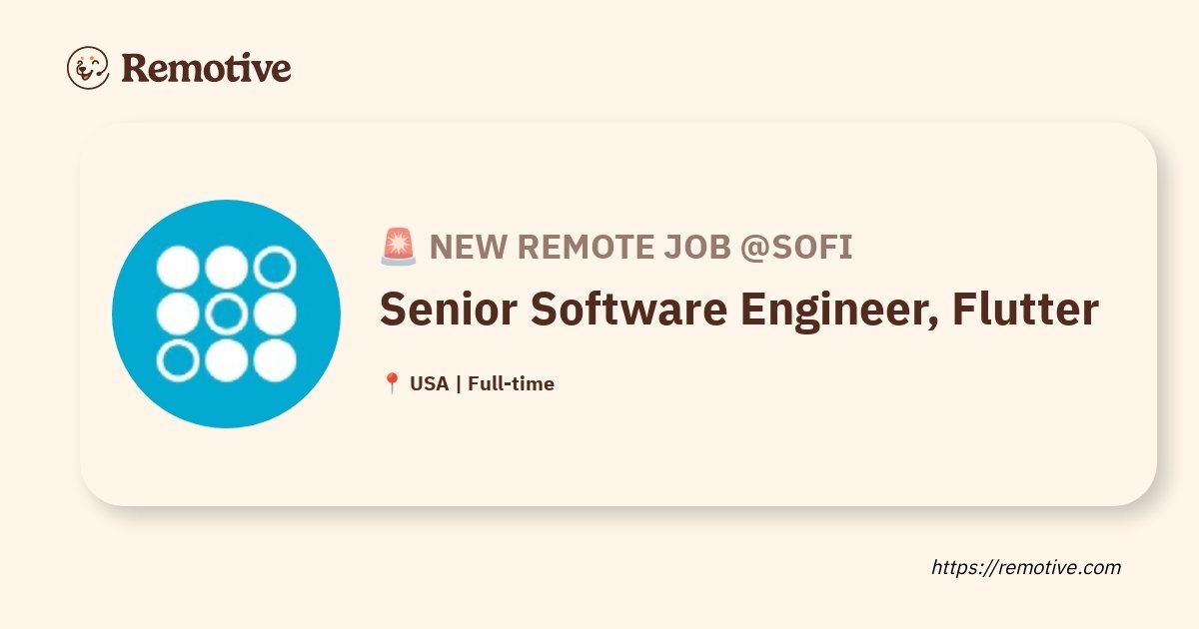Click the filled middle-right dot in SoFi logo
1199x629 pixels.
[x=275, y=314]
